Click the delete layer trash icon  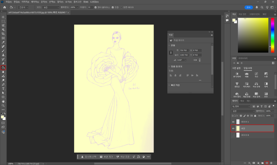coord(271,163)
